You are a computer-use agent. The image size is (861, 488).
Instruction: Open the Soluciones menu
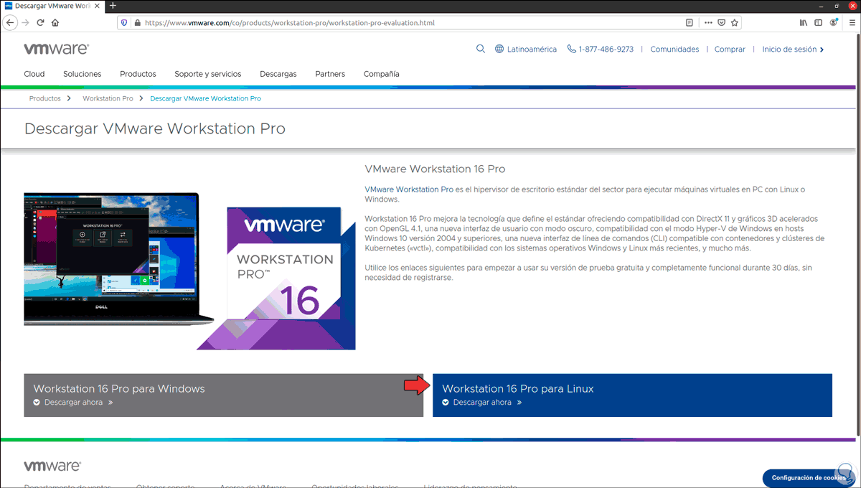click(x=83, y=74)
